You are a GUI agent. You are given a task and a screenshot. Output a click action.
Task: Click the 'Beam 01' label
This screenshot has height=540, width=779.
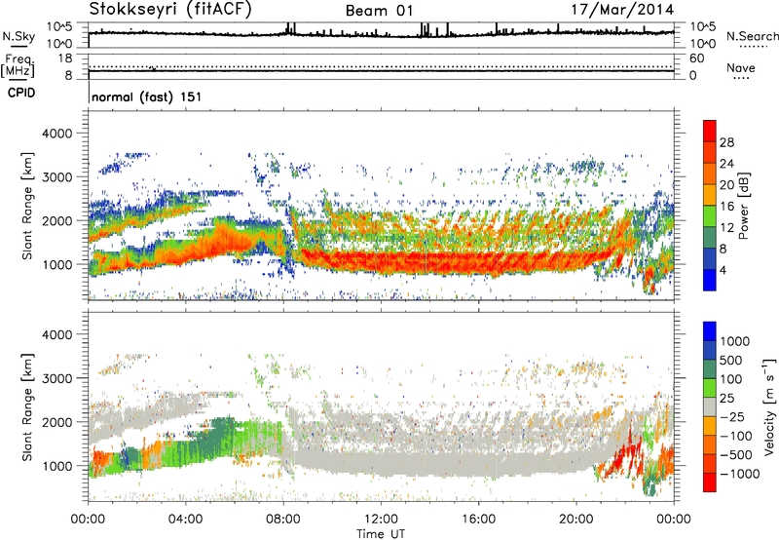click(379, 11)
